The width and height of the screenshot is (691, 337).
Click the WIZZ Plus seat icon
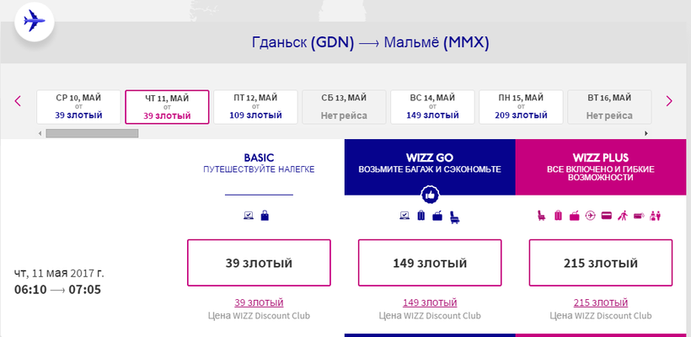coord(541,217)
